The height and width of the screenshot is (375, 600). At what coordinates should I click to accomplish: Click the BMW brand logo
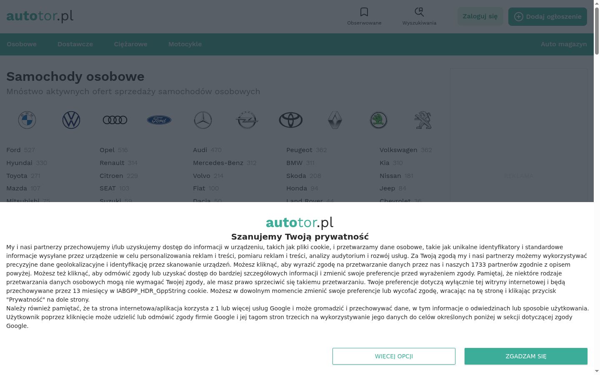[x=27, y=120]
